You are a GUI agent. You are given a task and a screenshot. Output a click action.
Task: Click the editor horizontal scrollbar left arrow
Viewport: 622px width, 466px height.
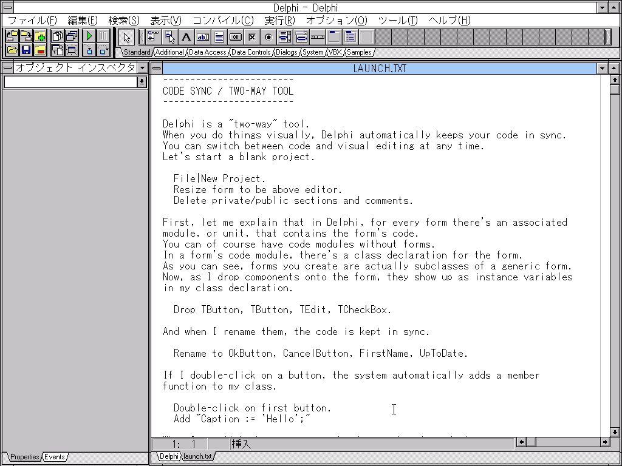521,442
